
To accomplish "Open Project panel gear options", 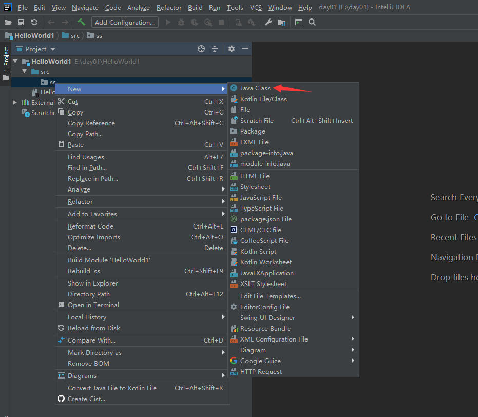I will (x=232, y=49).
